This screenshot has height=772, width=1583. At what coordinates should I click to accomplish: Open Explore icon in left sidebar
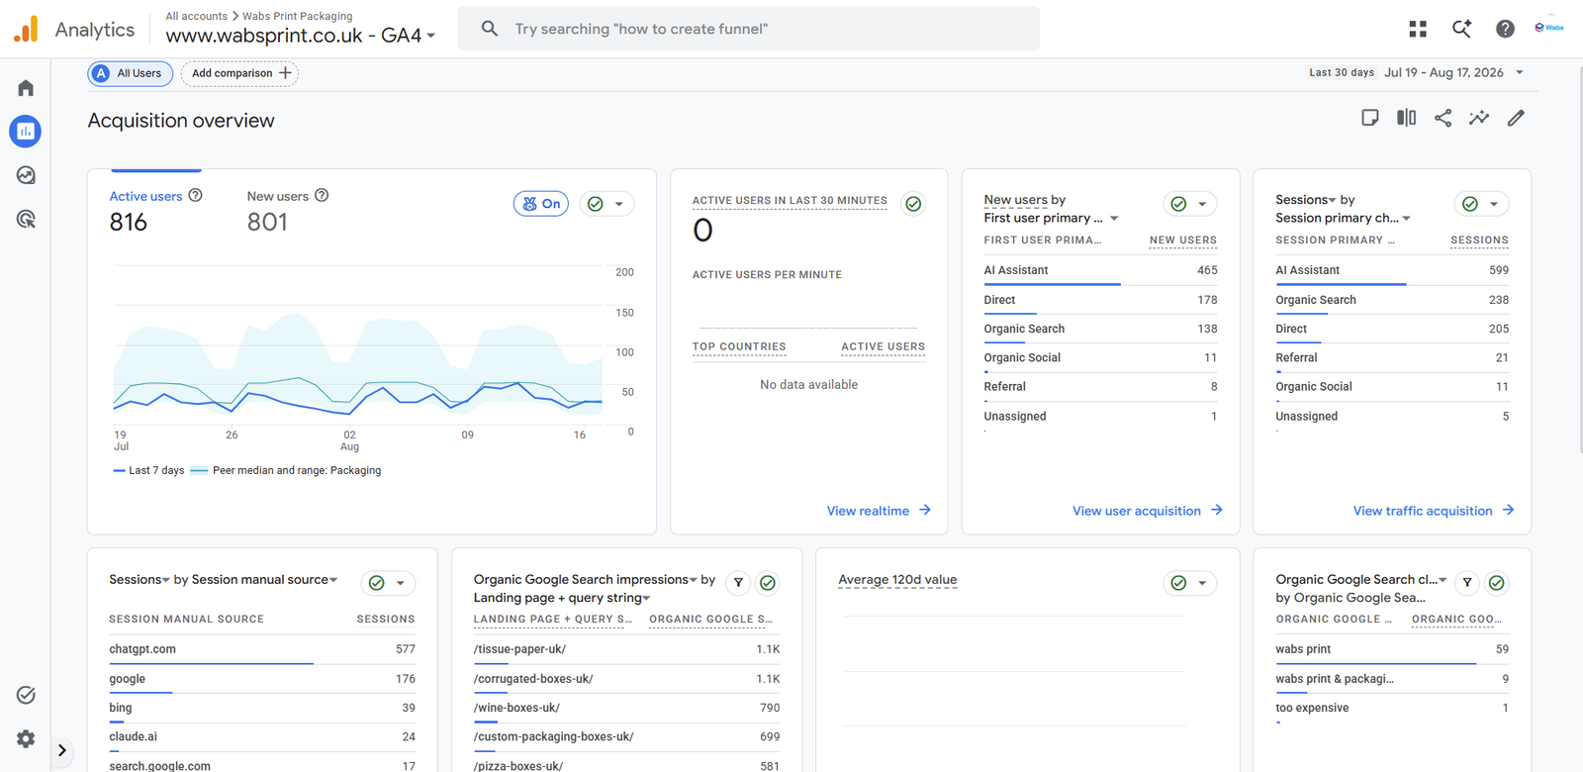(x=26, y=175)
